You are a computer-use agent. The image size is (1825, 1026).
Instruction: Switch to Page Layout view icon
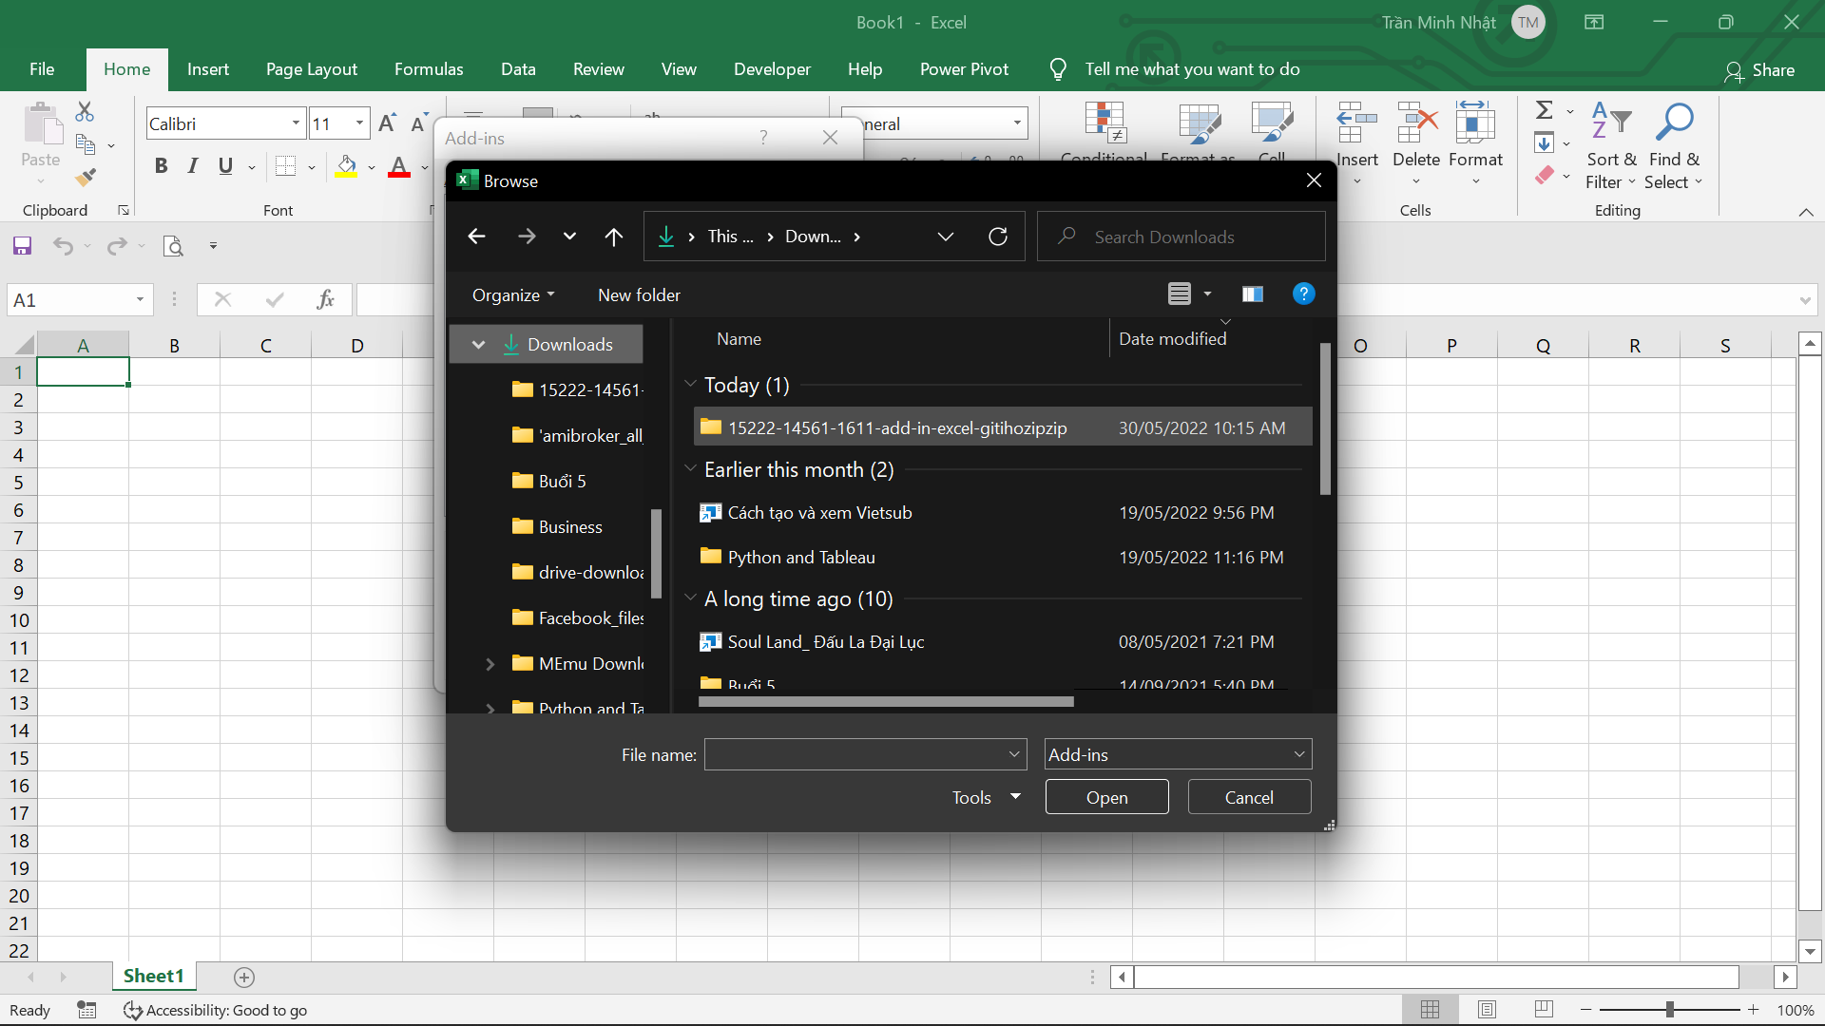point(1488,1010)
